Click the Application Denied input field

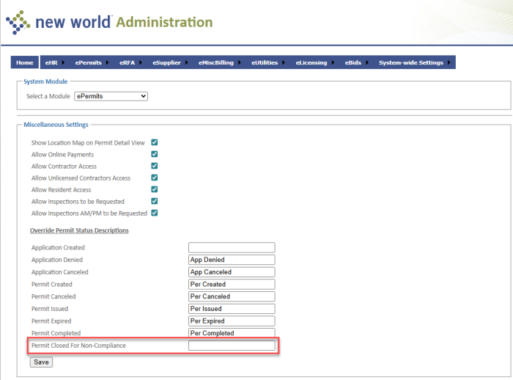click(231, 260)
